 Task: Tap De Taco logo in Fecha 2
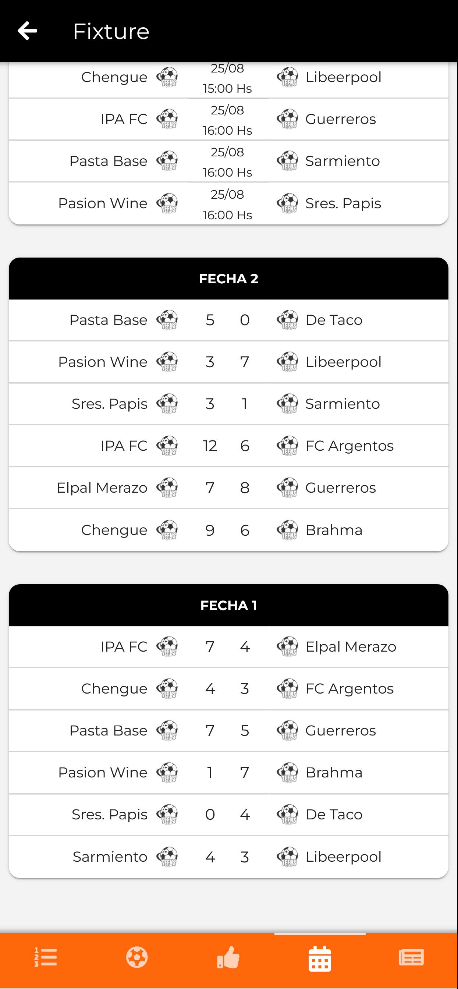[287, 320]
